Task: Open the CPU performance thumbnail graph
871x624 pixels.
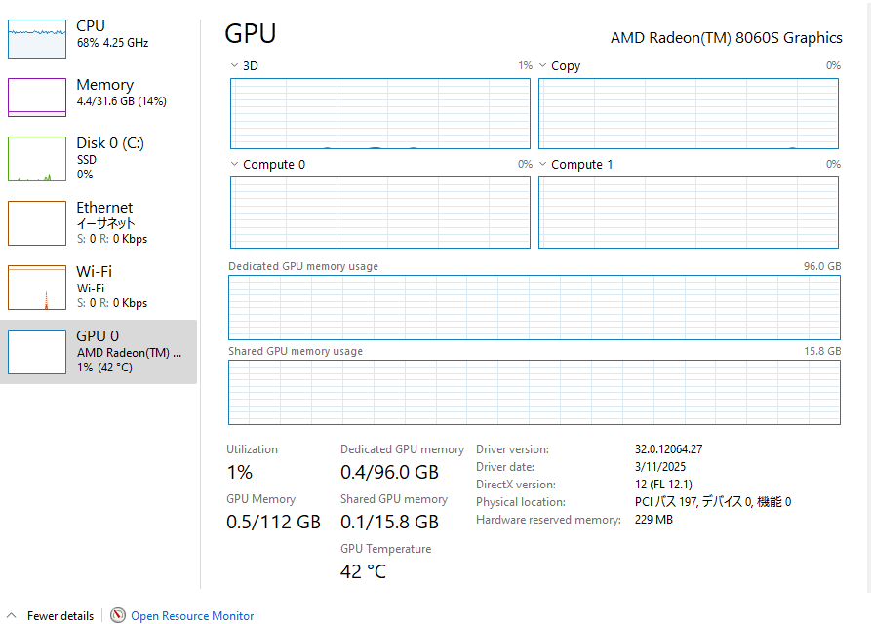Action: (x=37, y=39)
